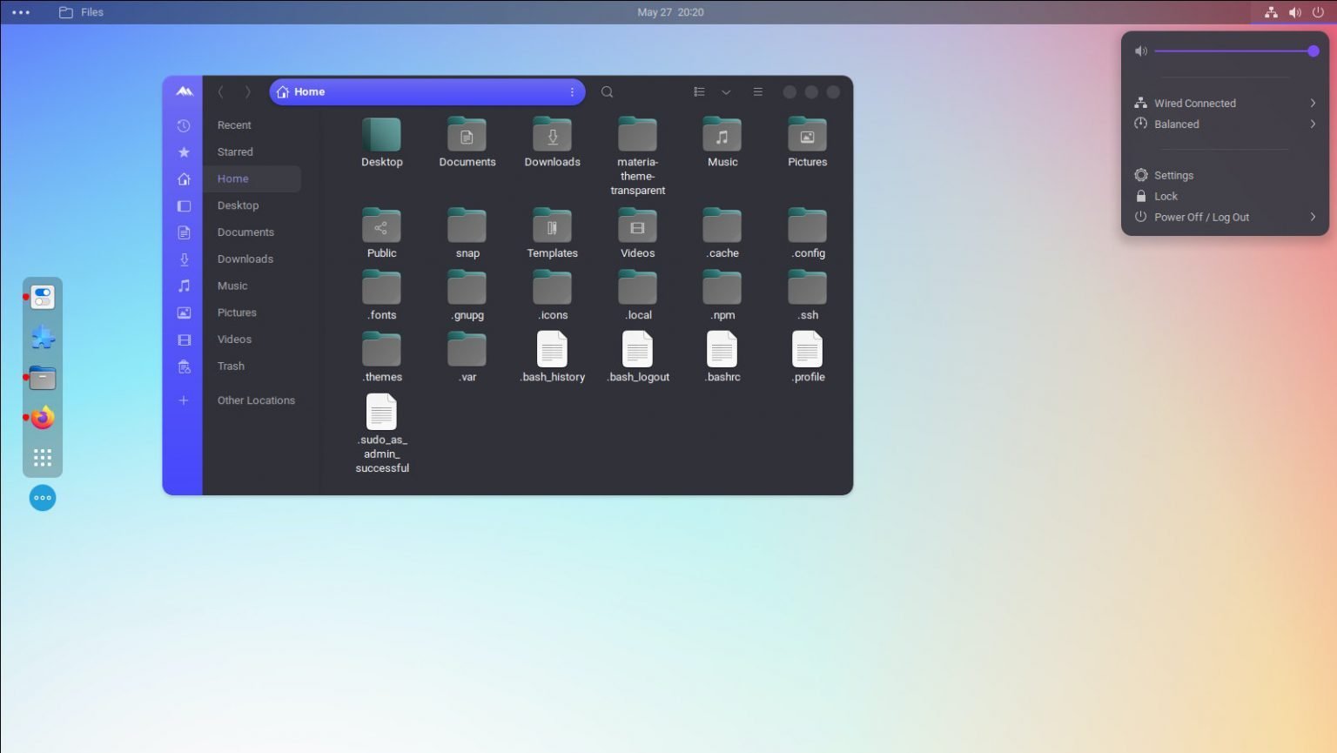The height and width of the screenshot is (753, 1337).
Task: Open the network icon in the top bar
Action: point(1269,12)
